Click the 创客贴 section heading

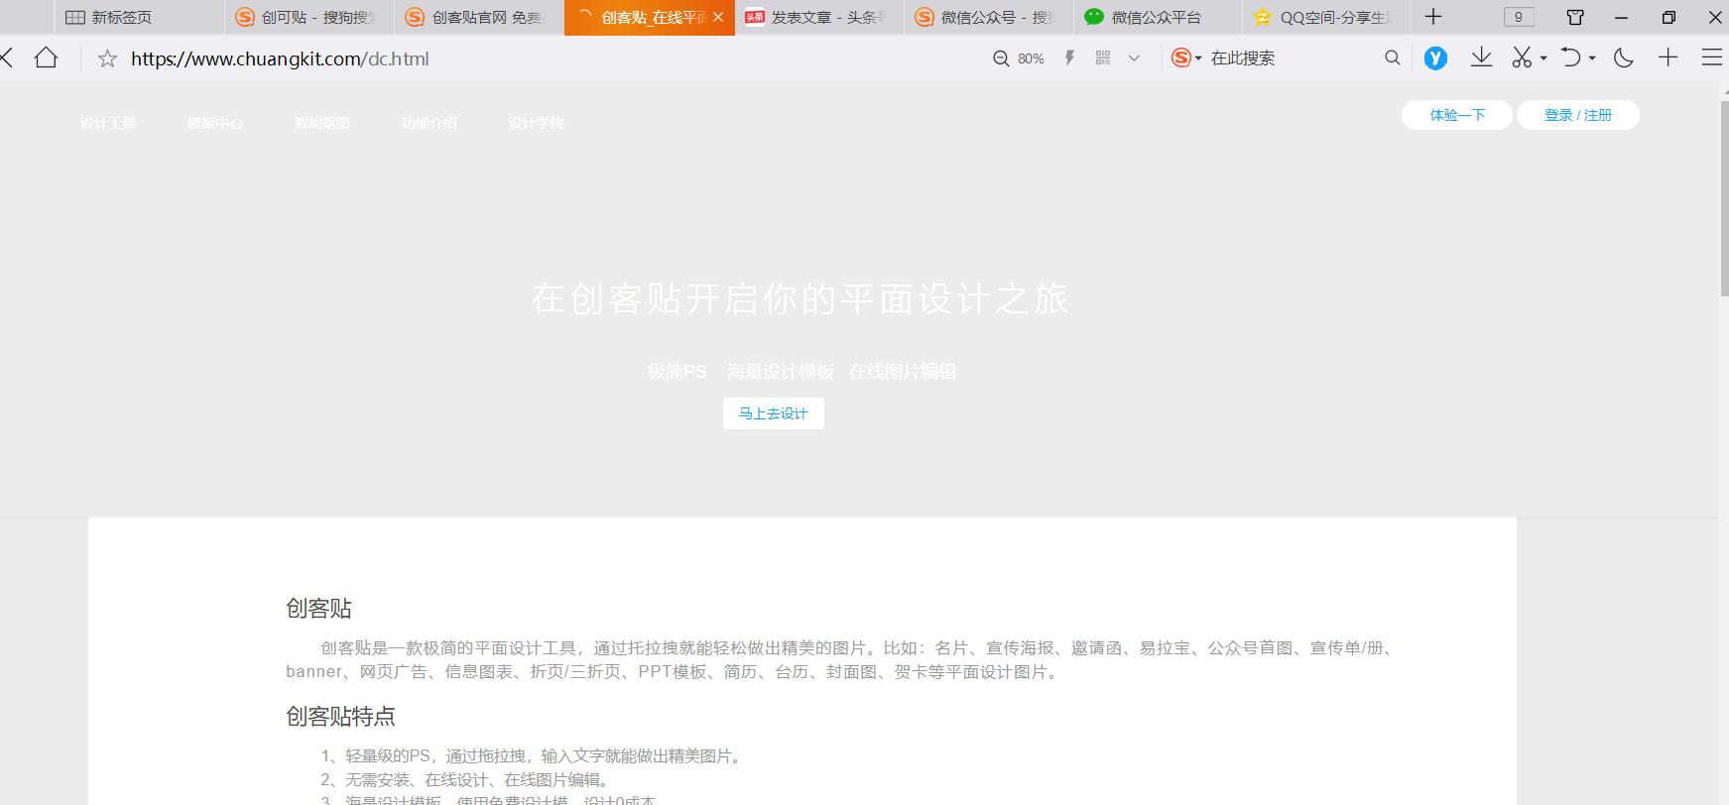click(x=319, y=608)
